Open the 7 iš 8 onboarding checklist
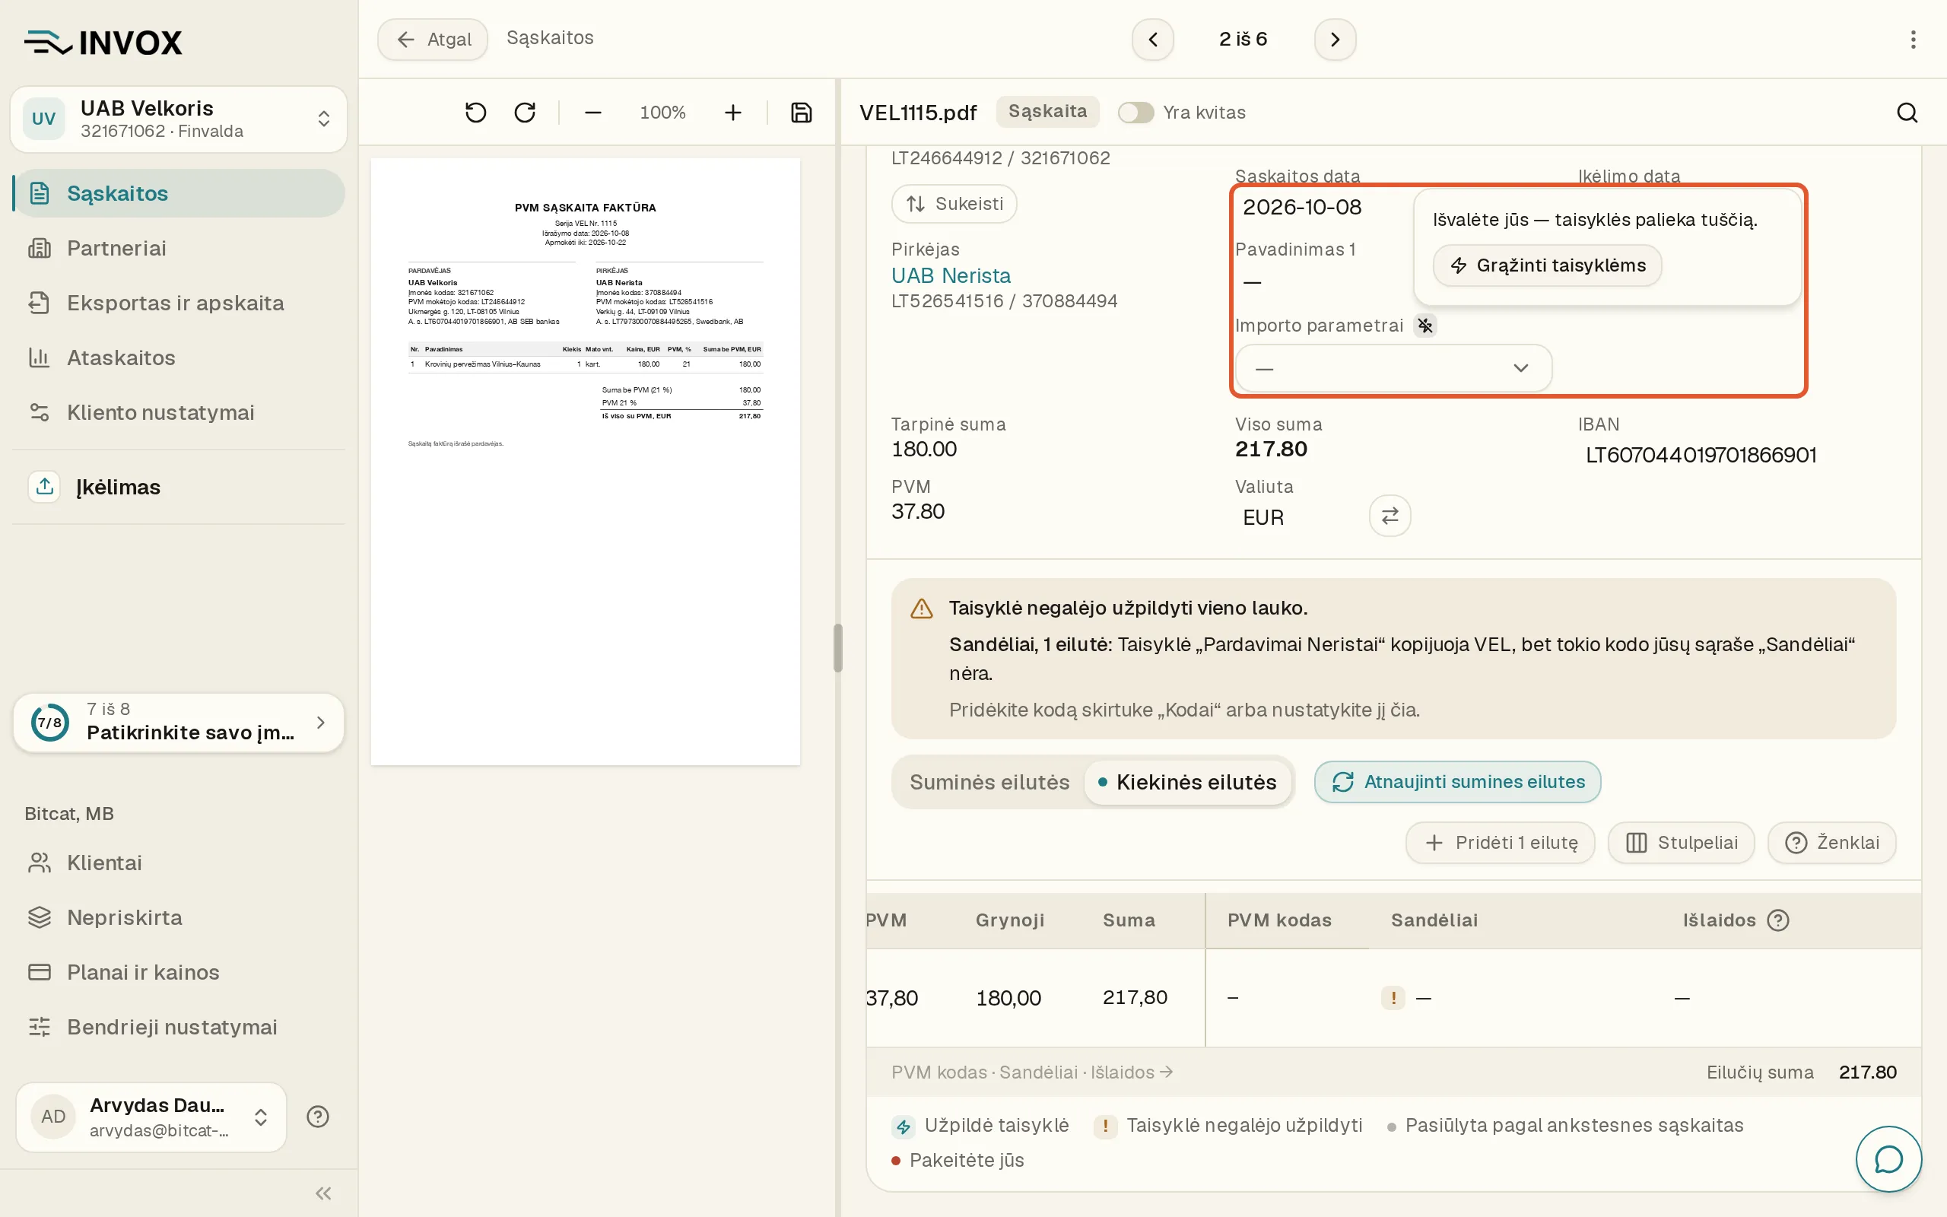This screenshot has height=1217, width=1947. (x=179, y=722)
